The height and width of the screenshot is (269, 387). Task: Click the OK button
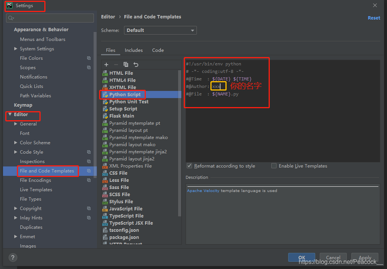click(302, 257)
